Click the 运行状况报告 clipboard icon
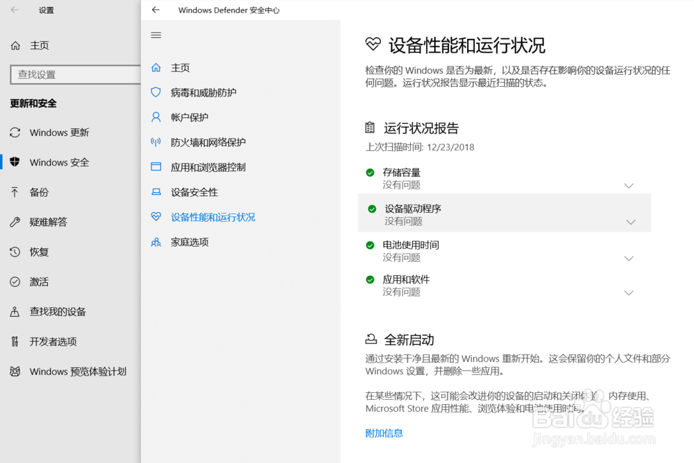This screenshot has width=694, height=463. click(x=370, y=128)
